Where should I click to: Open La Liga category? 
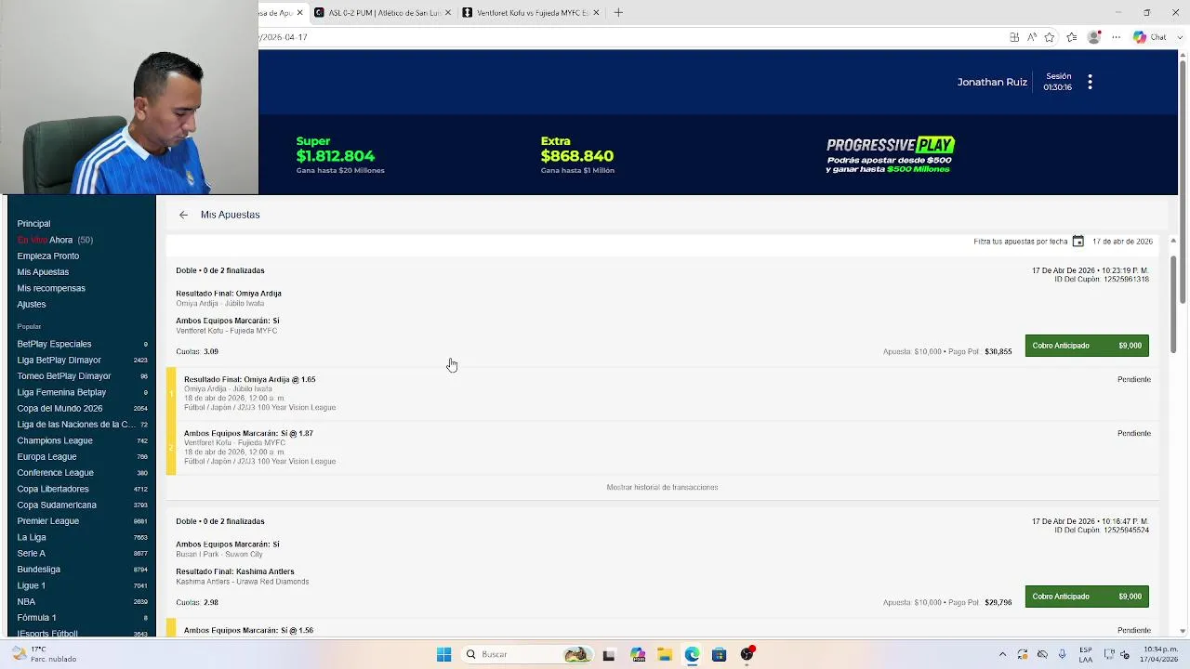[82, 537]
